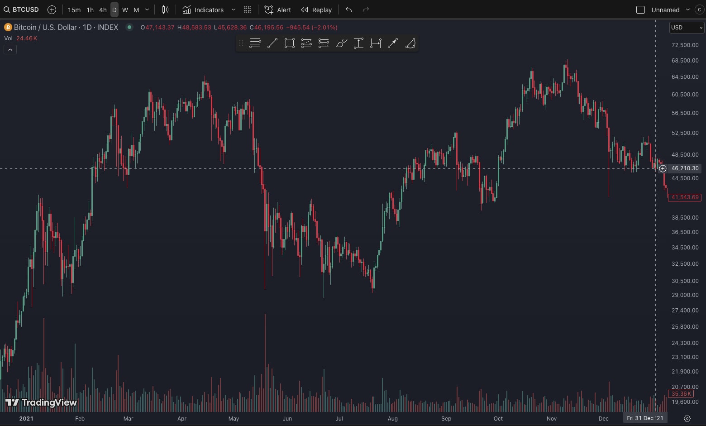Expand the Unnamed layout dropdown arrow
The width and height of the screenshot is (706, 426).
(688, 10)
